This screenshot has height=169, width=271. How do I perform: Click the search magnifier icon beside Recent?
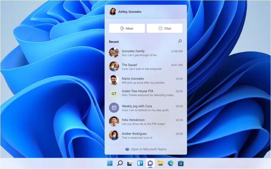[x=180, y=41]
